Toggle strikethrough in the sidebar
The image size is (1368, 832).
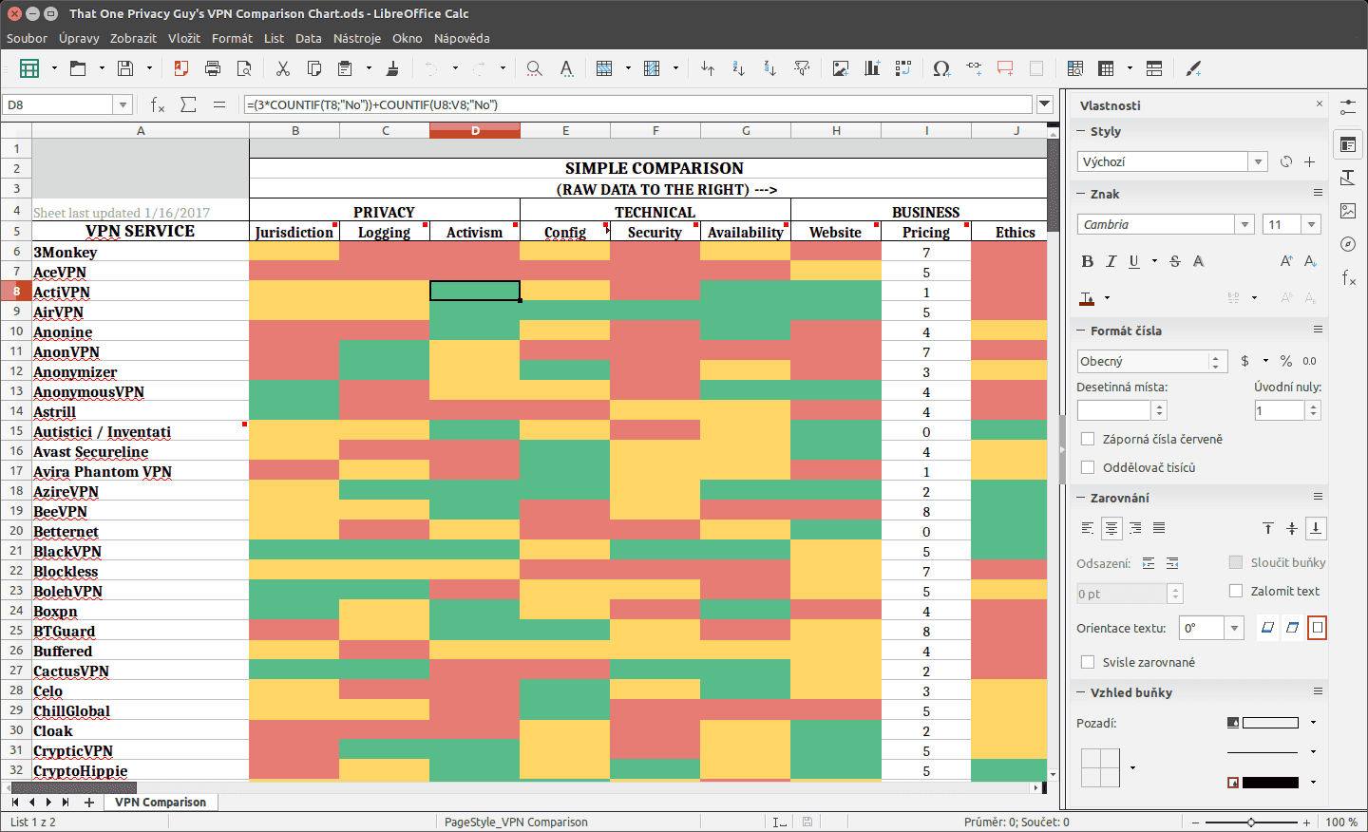(1175, 261)
